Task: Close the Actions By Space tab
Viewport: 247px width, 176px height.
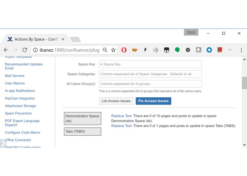Action: tap(63, 39)
